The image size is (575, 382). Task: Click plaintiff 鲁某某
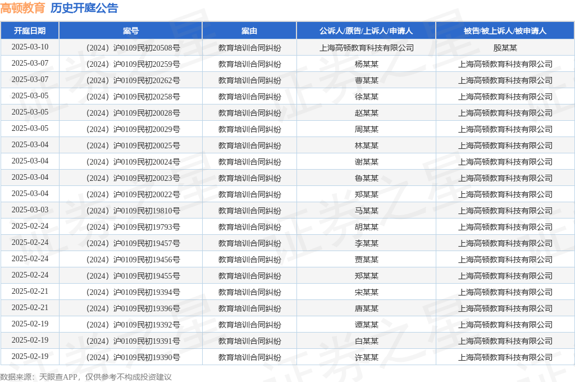tap(366, 178)
